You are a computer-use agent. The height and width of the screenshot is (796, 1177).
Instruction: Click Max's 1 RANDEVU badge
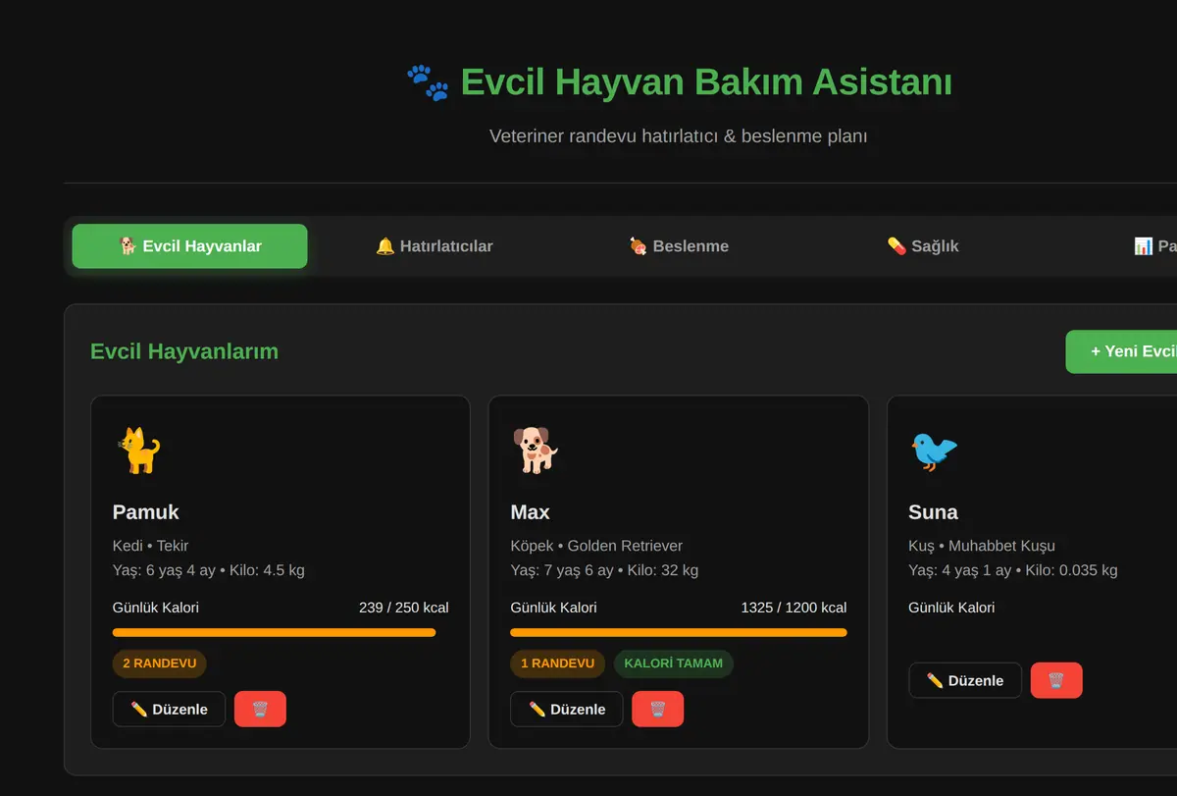[x=557, y=663]
